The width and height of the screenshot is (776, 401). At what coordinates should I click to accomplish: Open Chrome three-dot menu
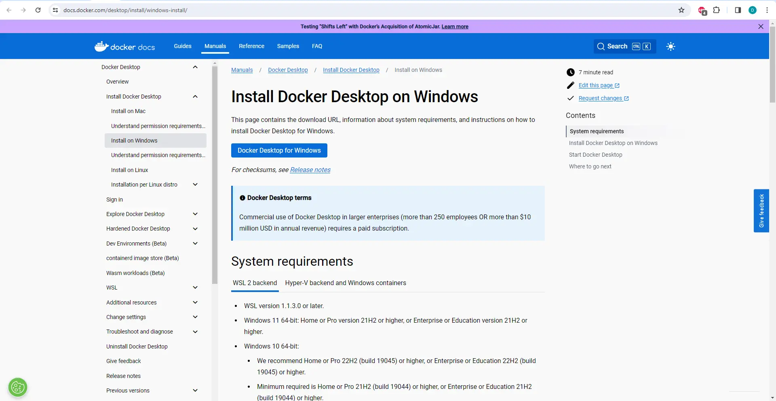click(767, 10)
